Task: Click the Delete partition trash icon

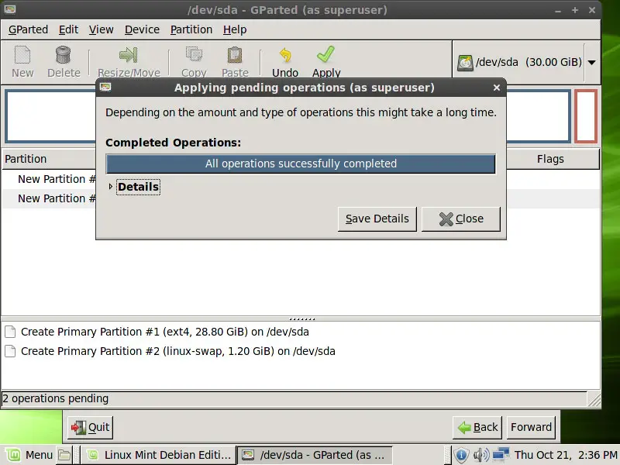Action: pyautogui.click(x=64, y=55)
